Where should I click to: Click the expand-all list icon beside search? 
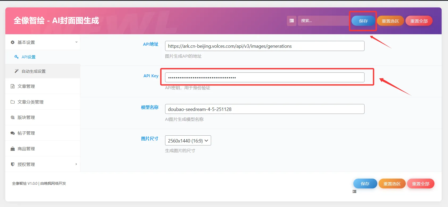tap(292, 21)
